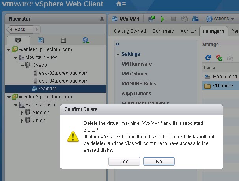Expand Mission cluster node
239x181 pixels.
click(22, 113)
